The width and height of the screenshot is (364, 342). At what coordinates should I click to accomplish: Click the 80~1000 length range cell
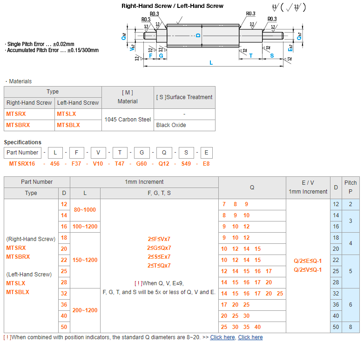(x=85, y=210)
